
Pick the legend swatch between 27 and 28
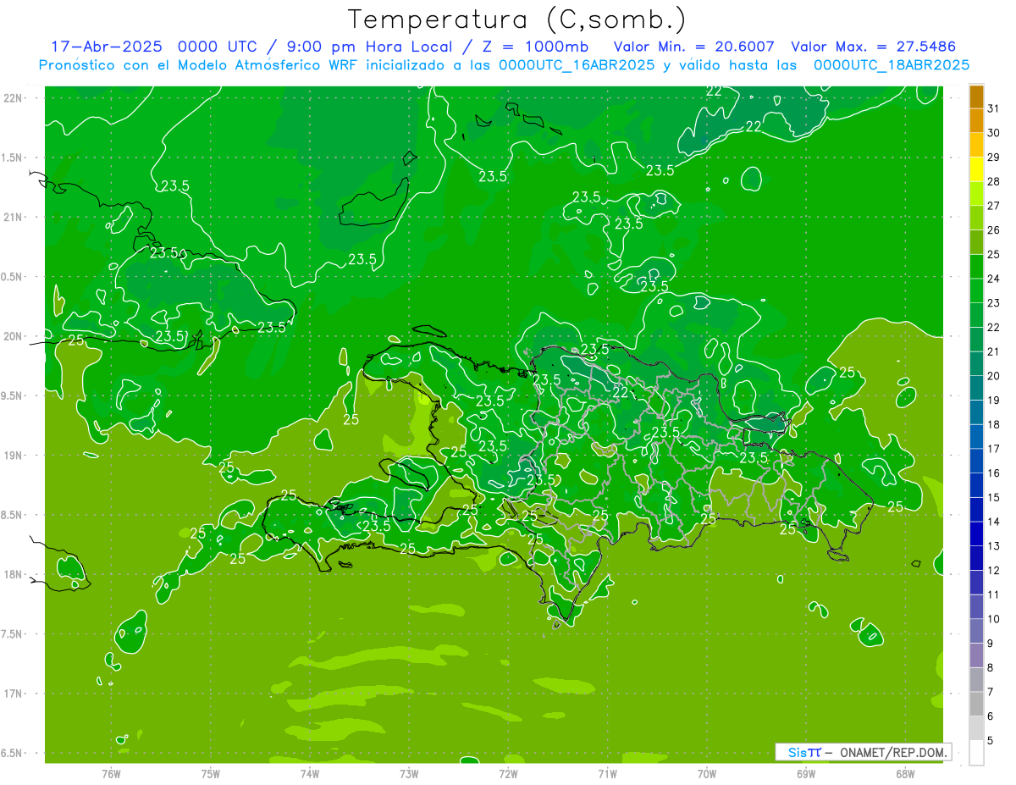coord(977,194)
